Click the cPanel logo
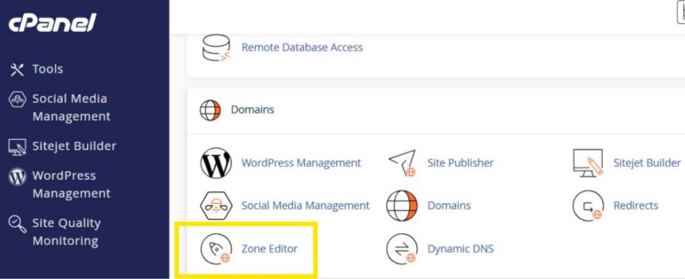This screenshot has height=279, width=685. pyautogui.click(x=52, y=23)
